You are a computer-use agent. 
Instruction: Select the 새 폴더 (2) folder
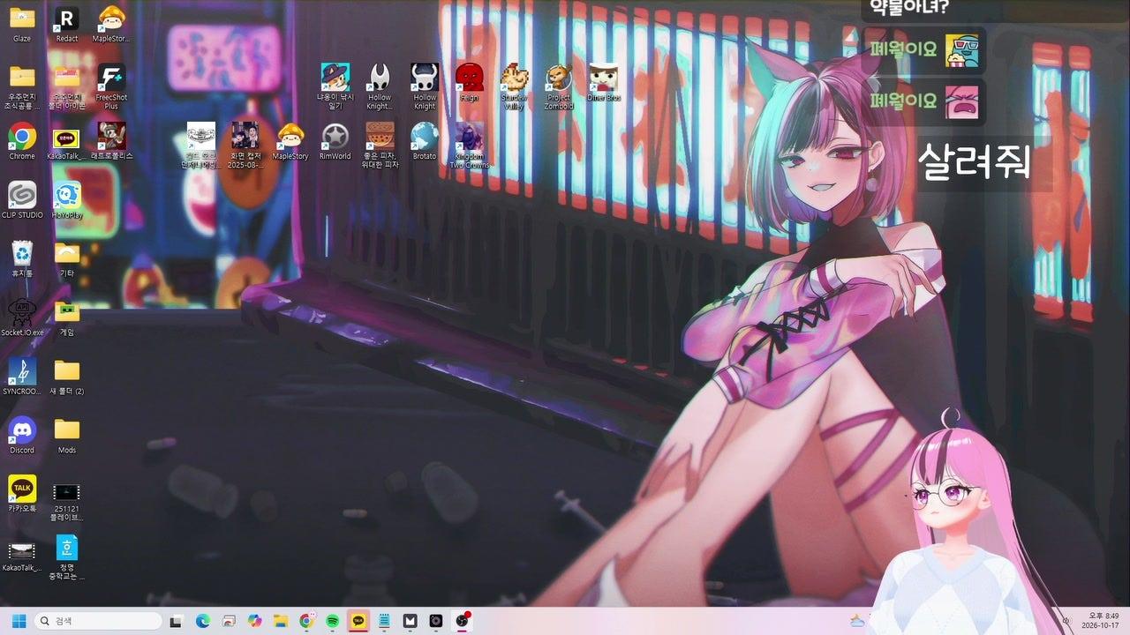tap(67, 377)
